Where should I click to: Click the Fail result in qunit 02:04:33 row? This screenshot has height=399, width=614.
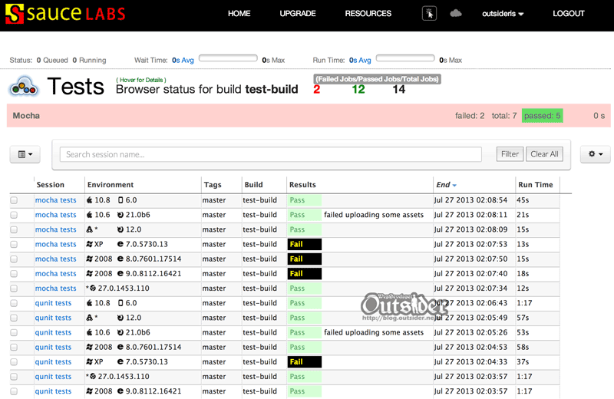click(305, 362)
